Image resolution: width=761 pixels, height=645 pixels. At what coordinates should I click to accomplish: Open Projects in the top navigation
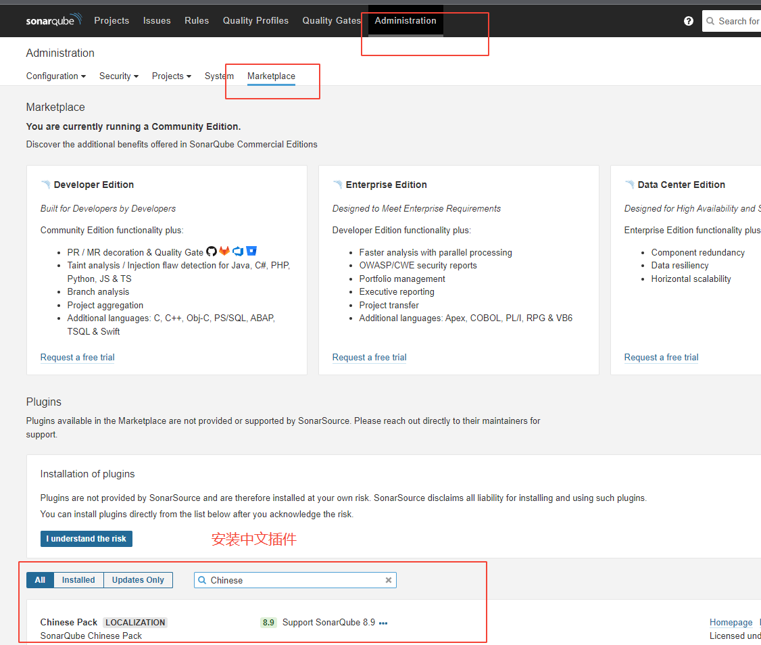(x=112, y=21)
